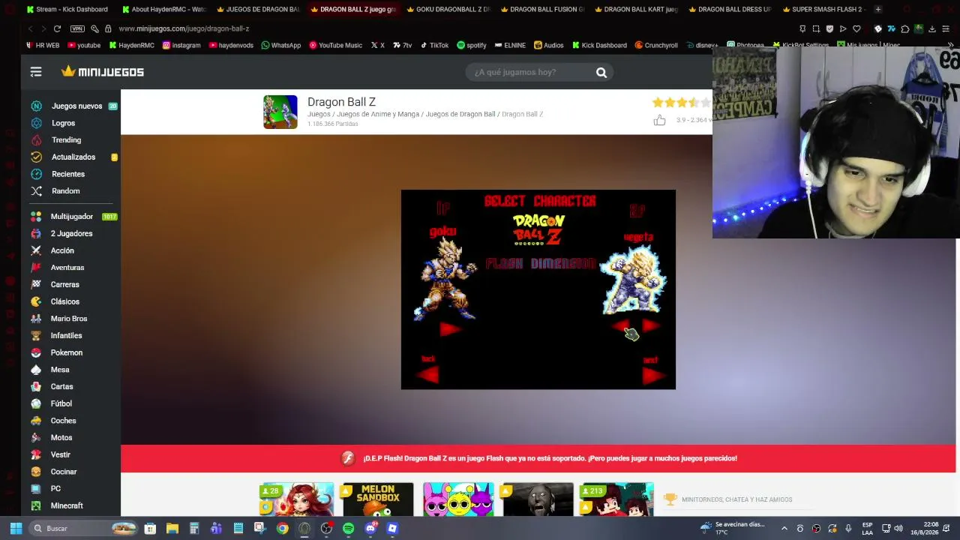Show hidden system tray icons
This screenshot has height=540, width=960.
click(x=784, y=529)
